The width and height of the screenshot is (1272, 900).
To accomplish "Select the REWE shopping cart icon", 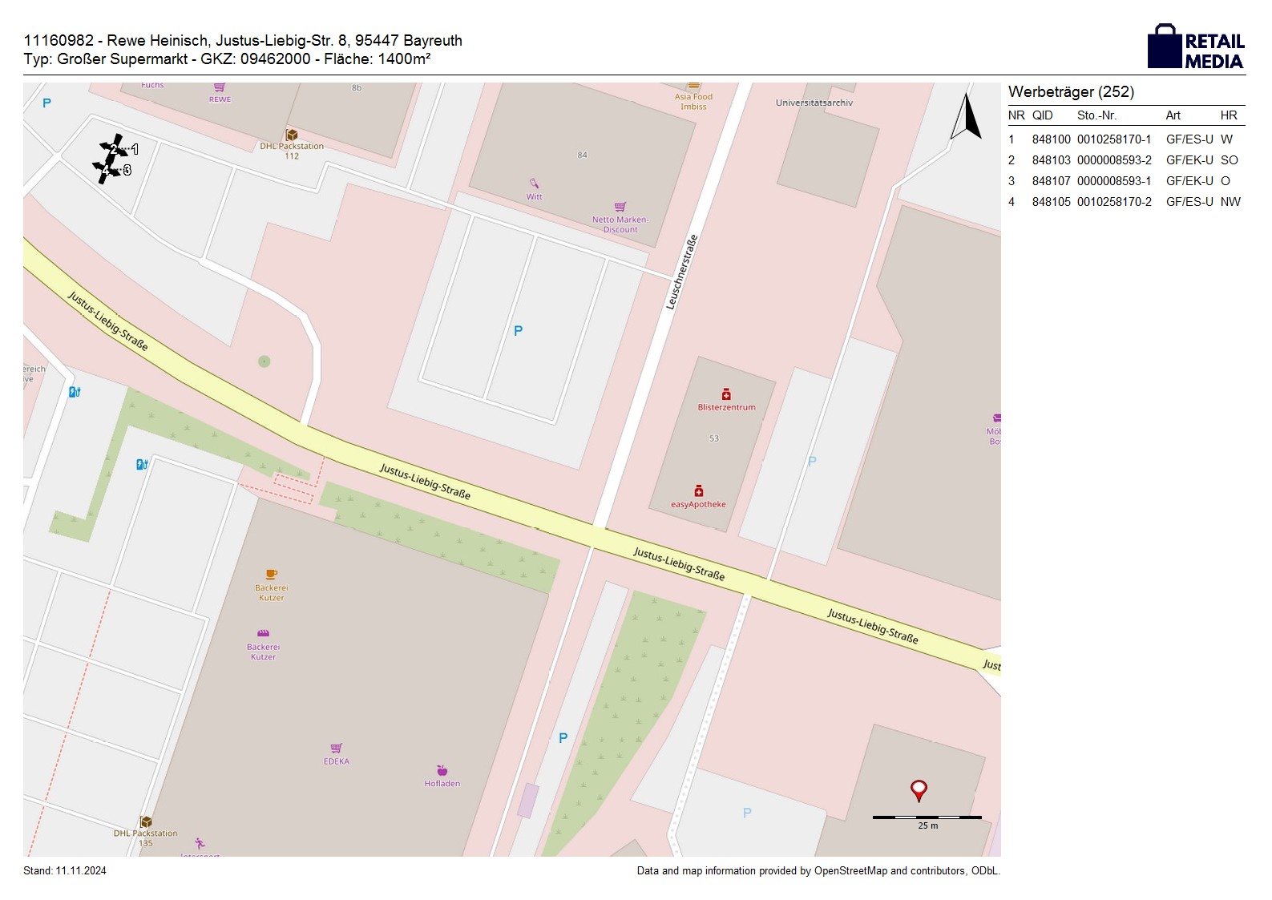I will pos(219,87).
